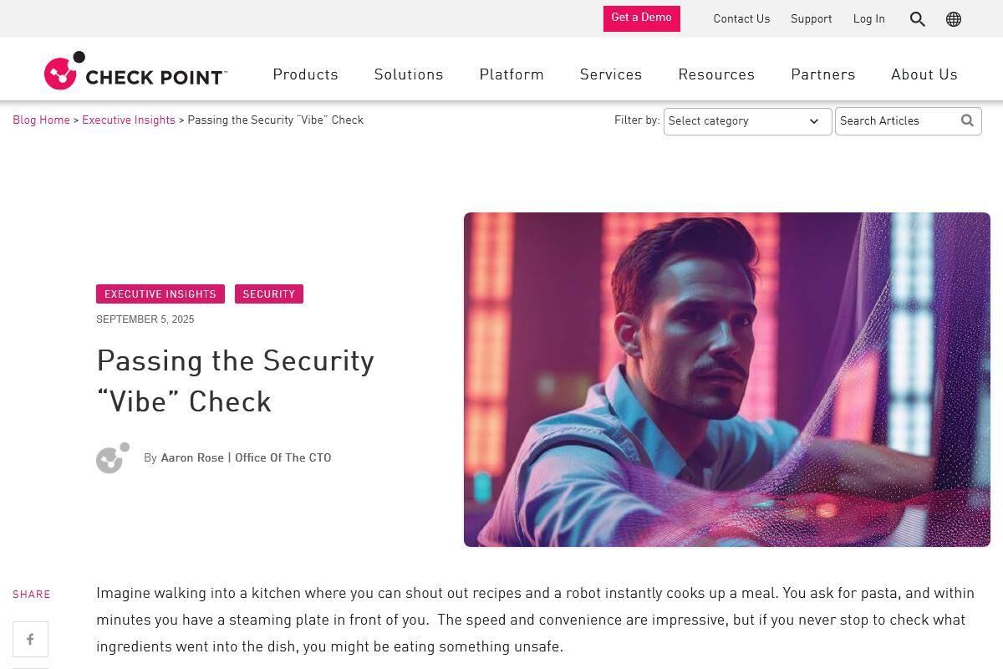
Task: Click the Get a Demo button
Action: coord(641,18)
